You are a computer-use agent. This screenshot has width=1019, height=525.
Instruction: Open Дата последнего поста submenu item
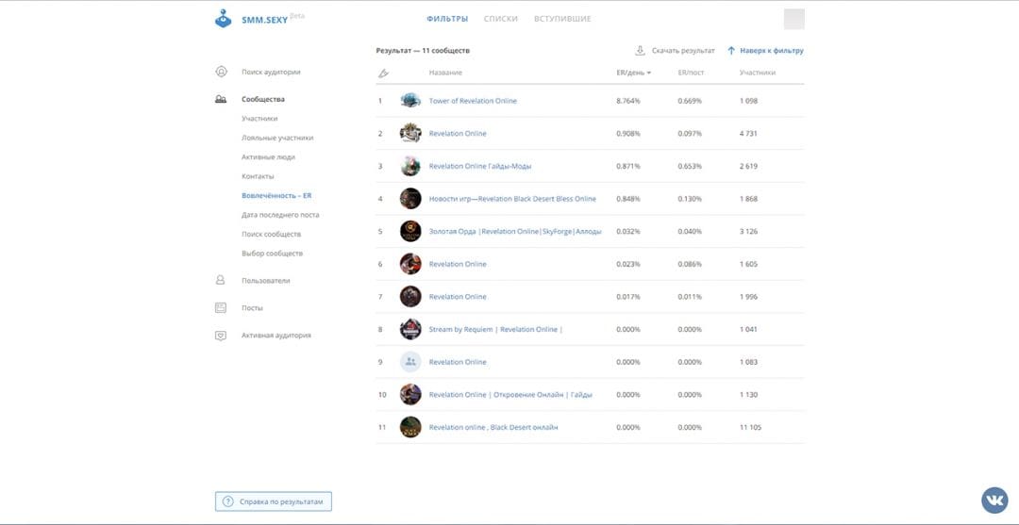click(x=280, y=215)
